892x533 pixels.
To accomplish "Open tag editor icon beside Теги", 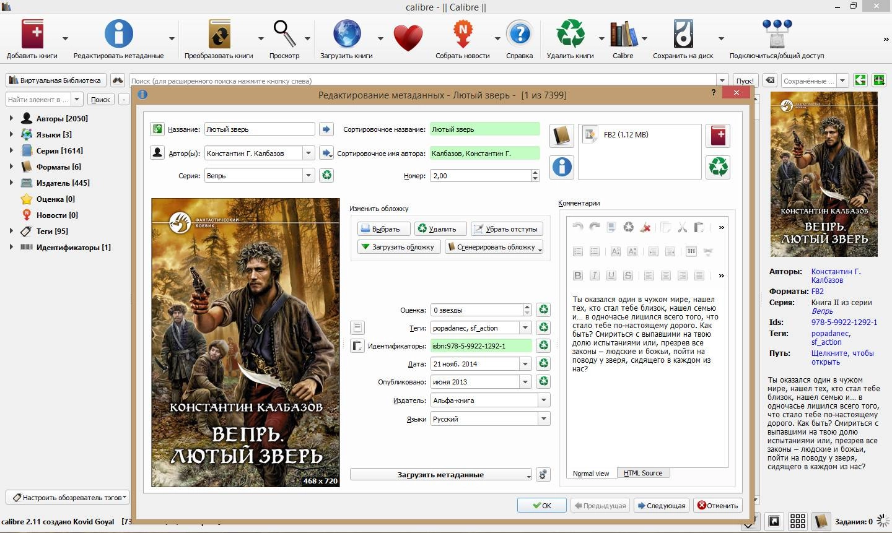I will 357,327.
